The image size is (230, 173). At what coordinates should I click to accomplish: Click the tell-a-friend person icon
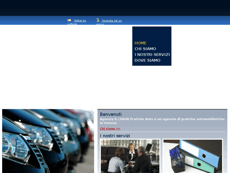click(98, 20)
